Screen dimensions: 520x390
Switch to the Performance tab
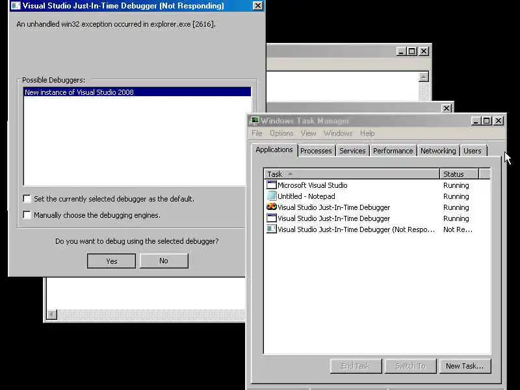(x=393, y=151)
